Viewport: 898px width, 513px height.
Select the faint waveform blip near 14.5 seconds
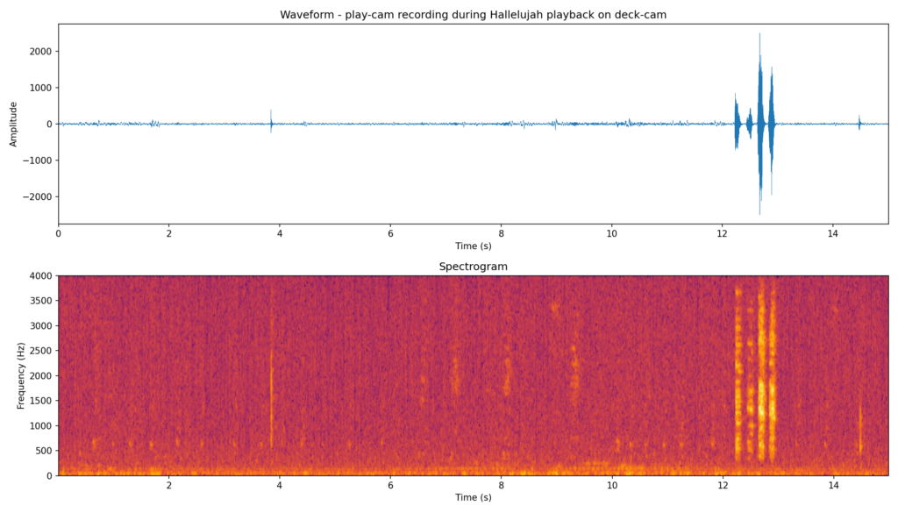point(859,123)
